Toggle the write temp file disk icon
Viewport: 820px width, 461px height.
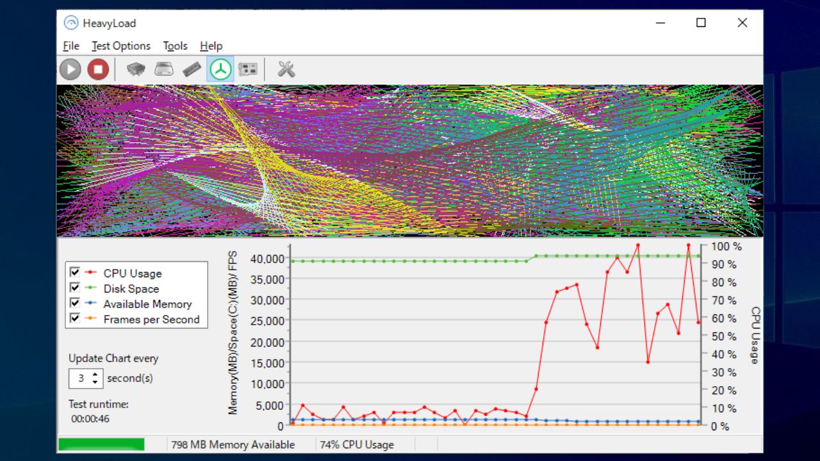[164, 69]
